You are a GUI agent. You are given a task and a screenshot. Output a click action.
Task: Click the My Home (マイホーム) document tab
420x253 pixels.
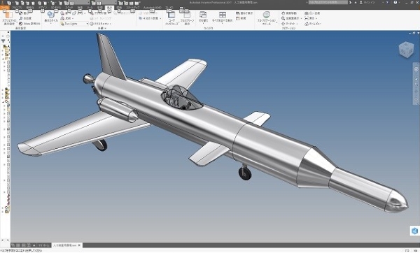coord(43,245)
